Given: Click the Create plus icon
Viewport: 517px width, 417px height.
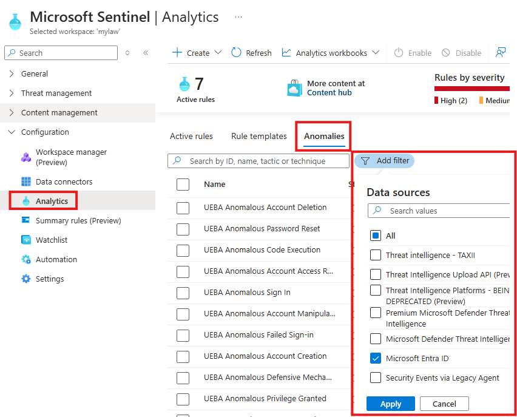Looking at the screenshot, I should pyautogui.click(x=177, y=53).
